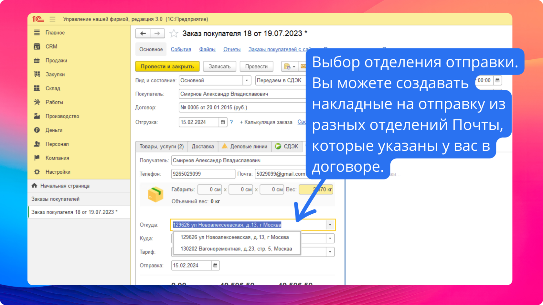Click the question mark help icon
This screenshot has width=543, height=305.
point(231,122)
